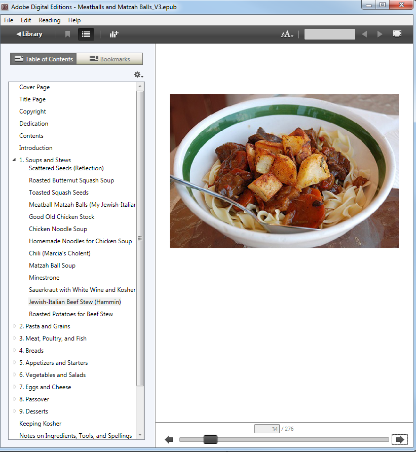Image resolution: width=416 pixels, height=452 pixels.
Task: Click the find previous arrow icon
Action: coord(364,34)
